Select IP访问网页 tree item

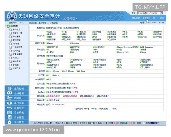(17, 47)
